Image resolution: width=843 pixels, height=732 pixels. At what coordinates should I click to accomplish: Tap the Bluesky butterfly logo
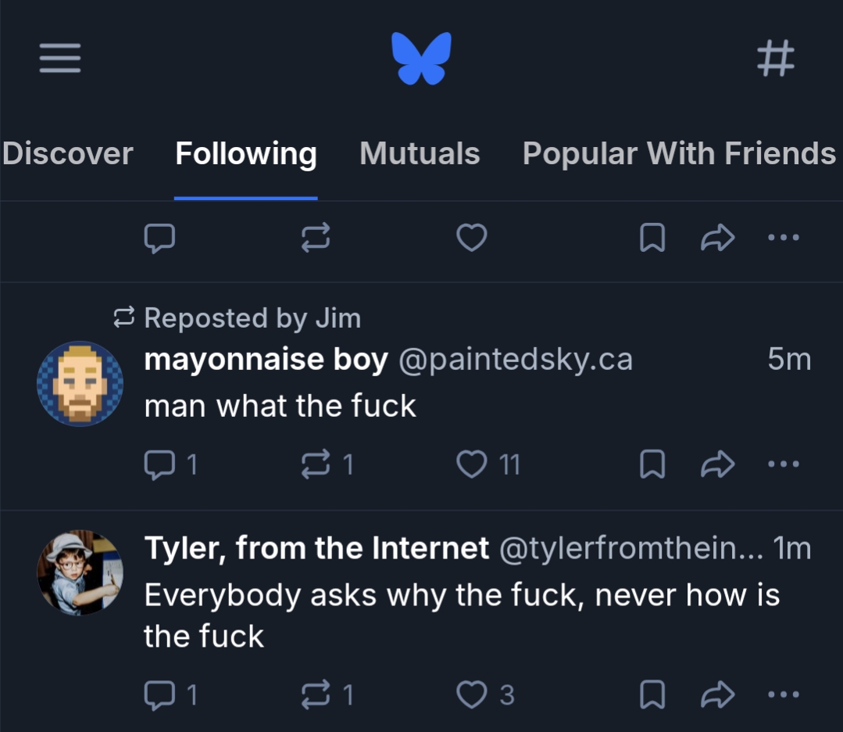422,58
